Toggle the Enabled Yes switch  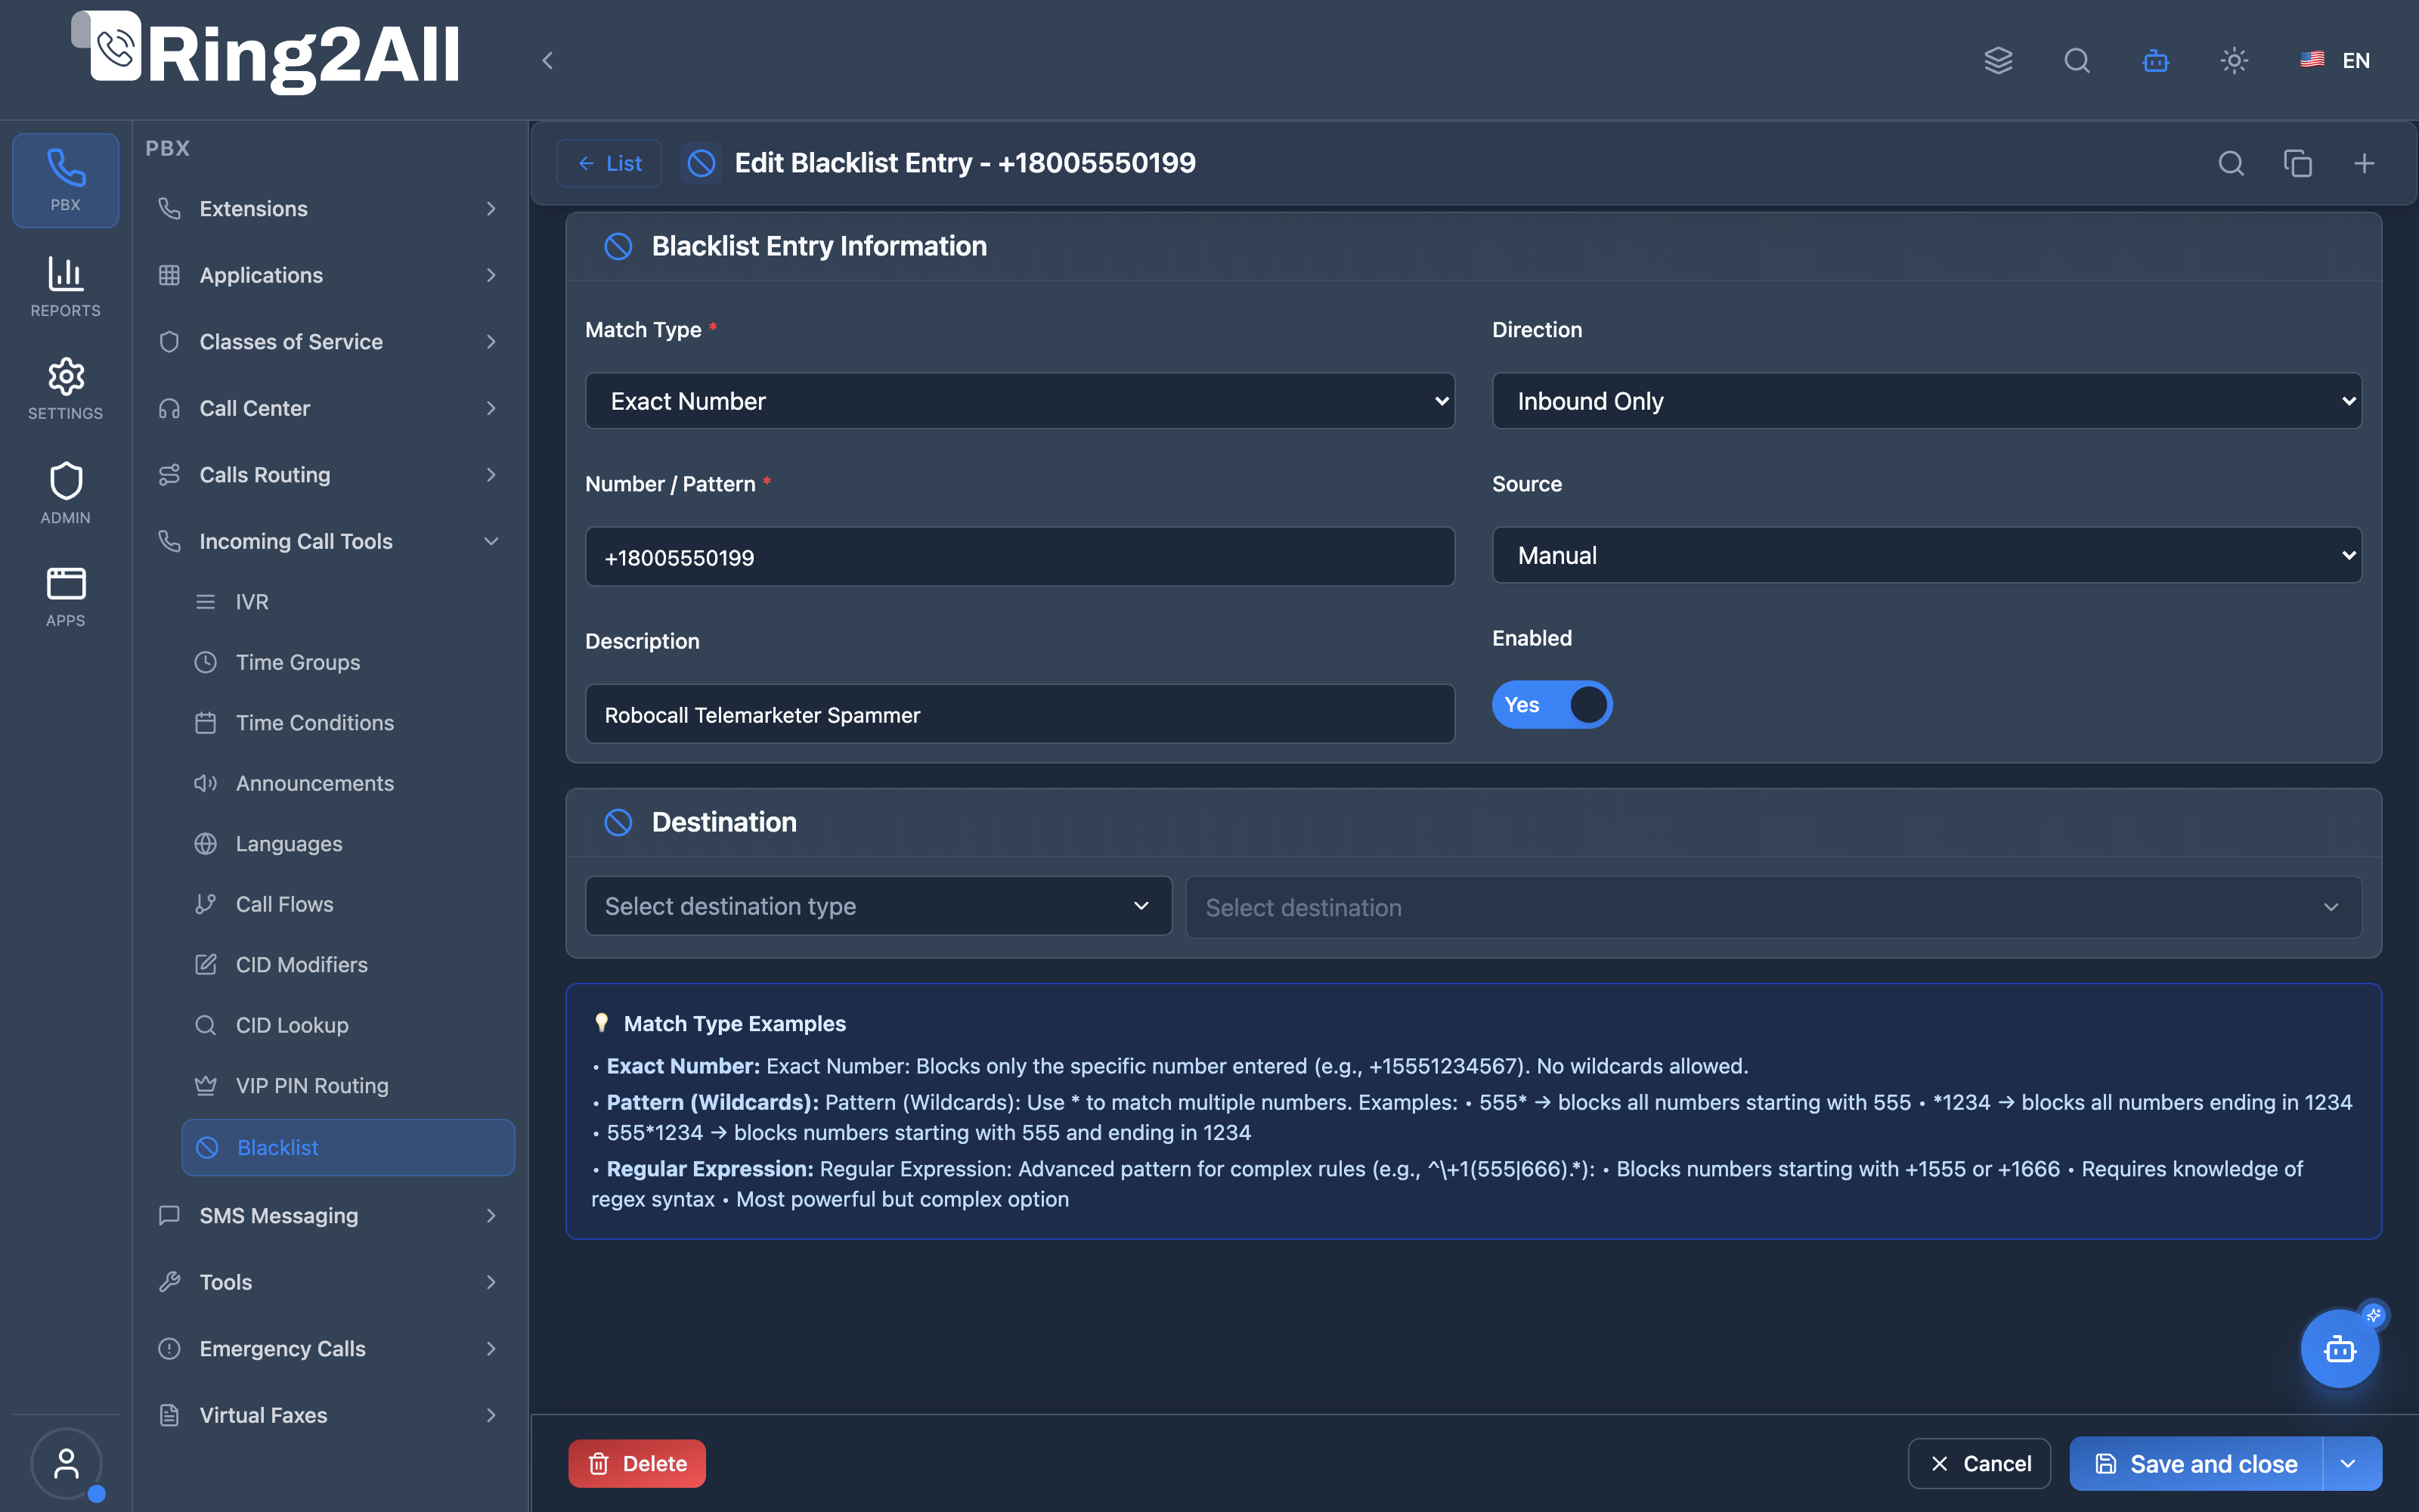[x=1551, y=705]
